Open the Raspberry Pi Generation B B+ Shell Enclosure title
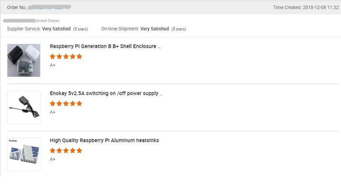Screen dimensions: 341x194 105,46
